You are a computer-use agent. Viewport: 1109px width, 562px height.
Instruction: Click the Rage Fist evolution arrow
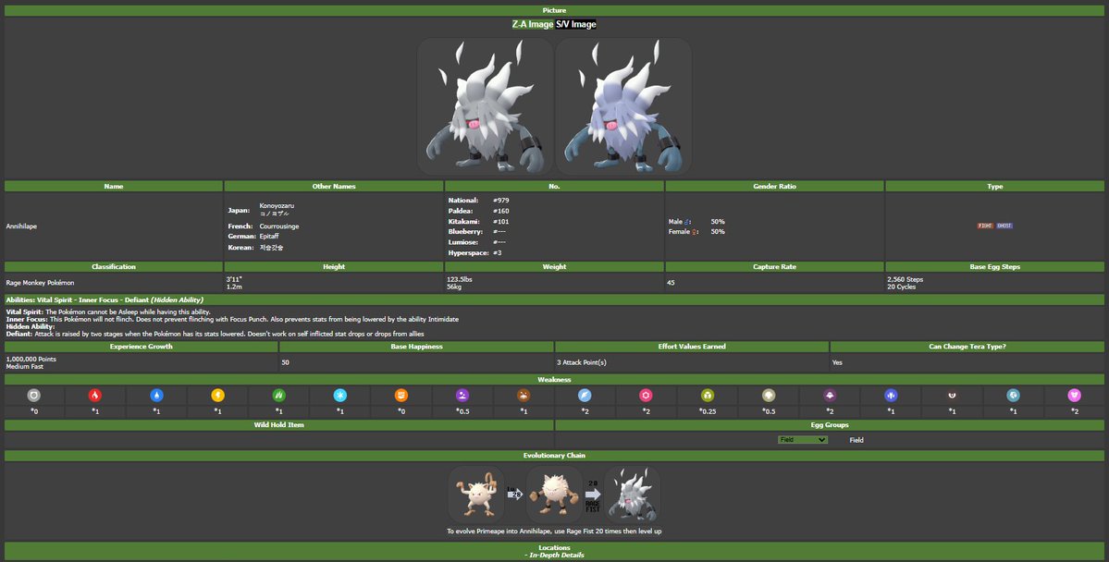593,496
